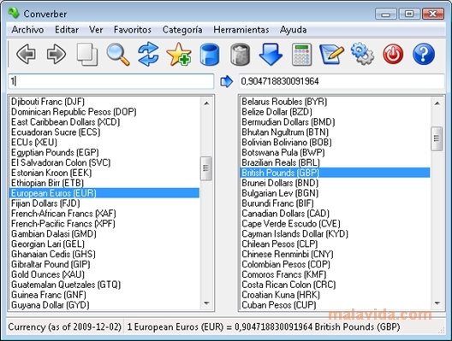Image resolution: width=452 pixels, height=341 pixels.
Task: Click Currency (as of 2009-12-02) status text
Action: tap(64, 327)
